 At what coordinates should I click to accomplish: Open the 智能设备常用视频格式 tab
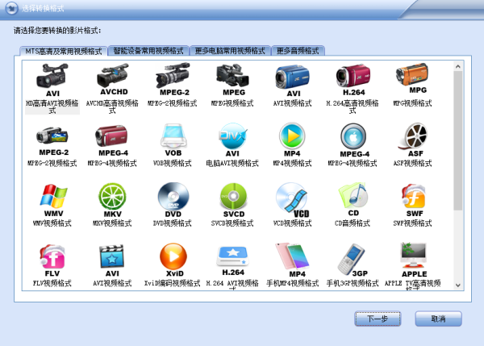(148, 50)
